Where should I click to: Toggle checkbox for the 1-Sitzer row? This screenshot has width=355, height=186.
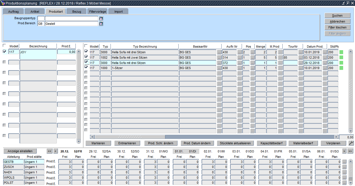(x=86, y=67)
